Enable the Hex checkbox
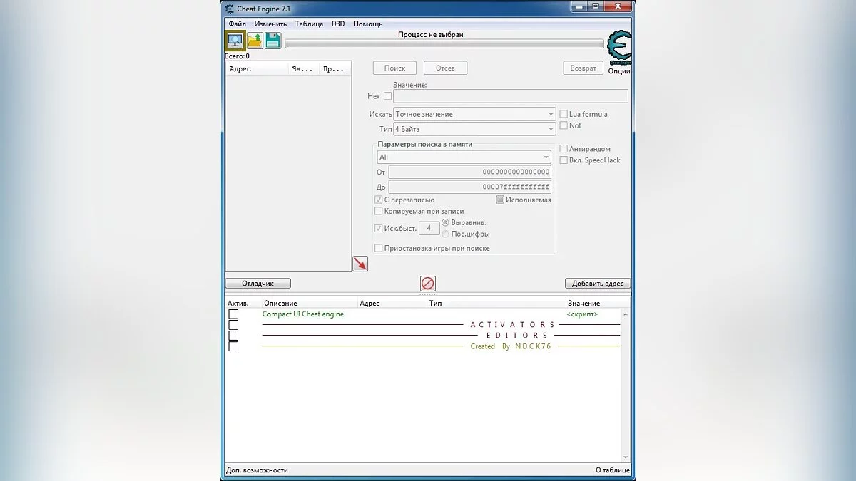 [x=387, y=95]
